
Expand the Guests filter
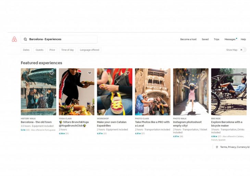(x=39, y=50)
